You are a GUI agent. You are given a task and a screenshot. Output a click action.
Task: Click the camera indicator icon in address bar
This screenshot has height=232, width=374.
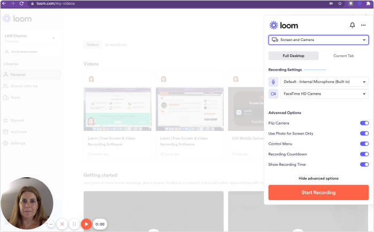(x=331, y=3)
